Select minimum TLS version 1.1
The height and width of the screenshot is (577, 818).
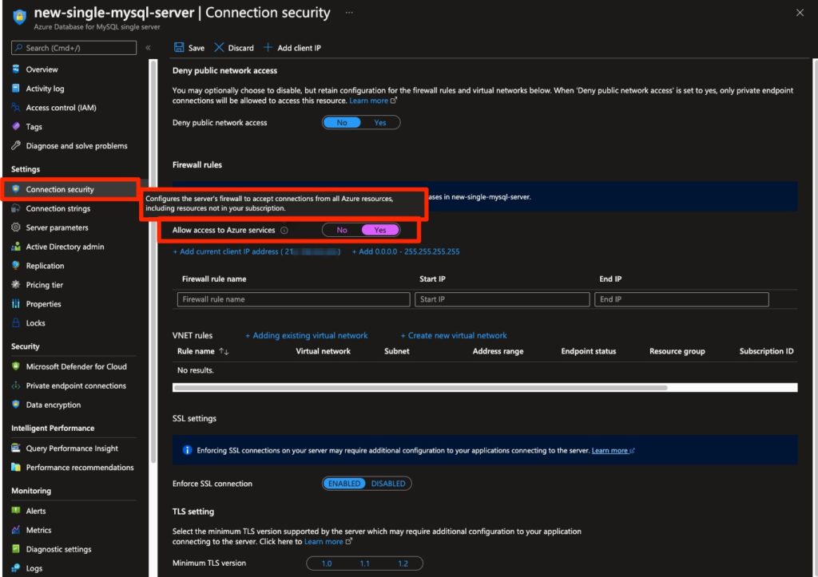pyautogui.click(x=364, y=563)
